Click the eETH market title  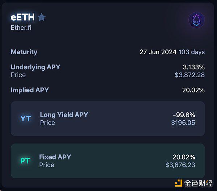(23, 17)
